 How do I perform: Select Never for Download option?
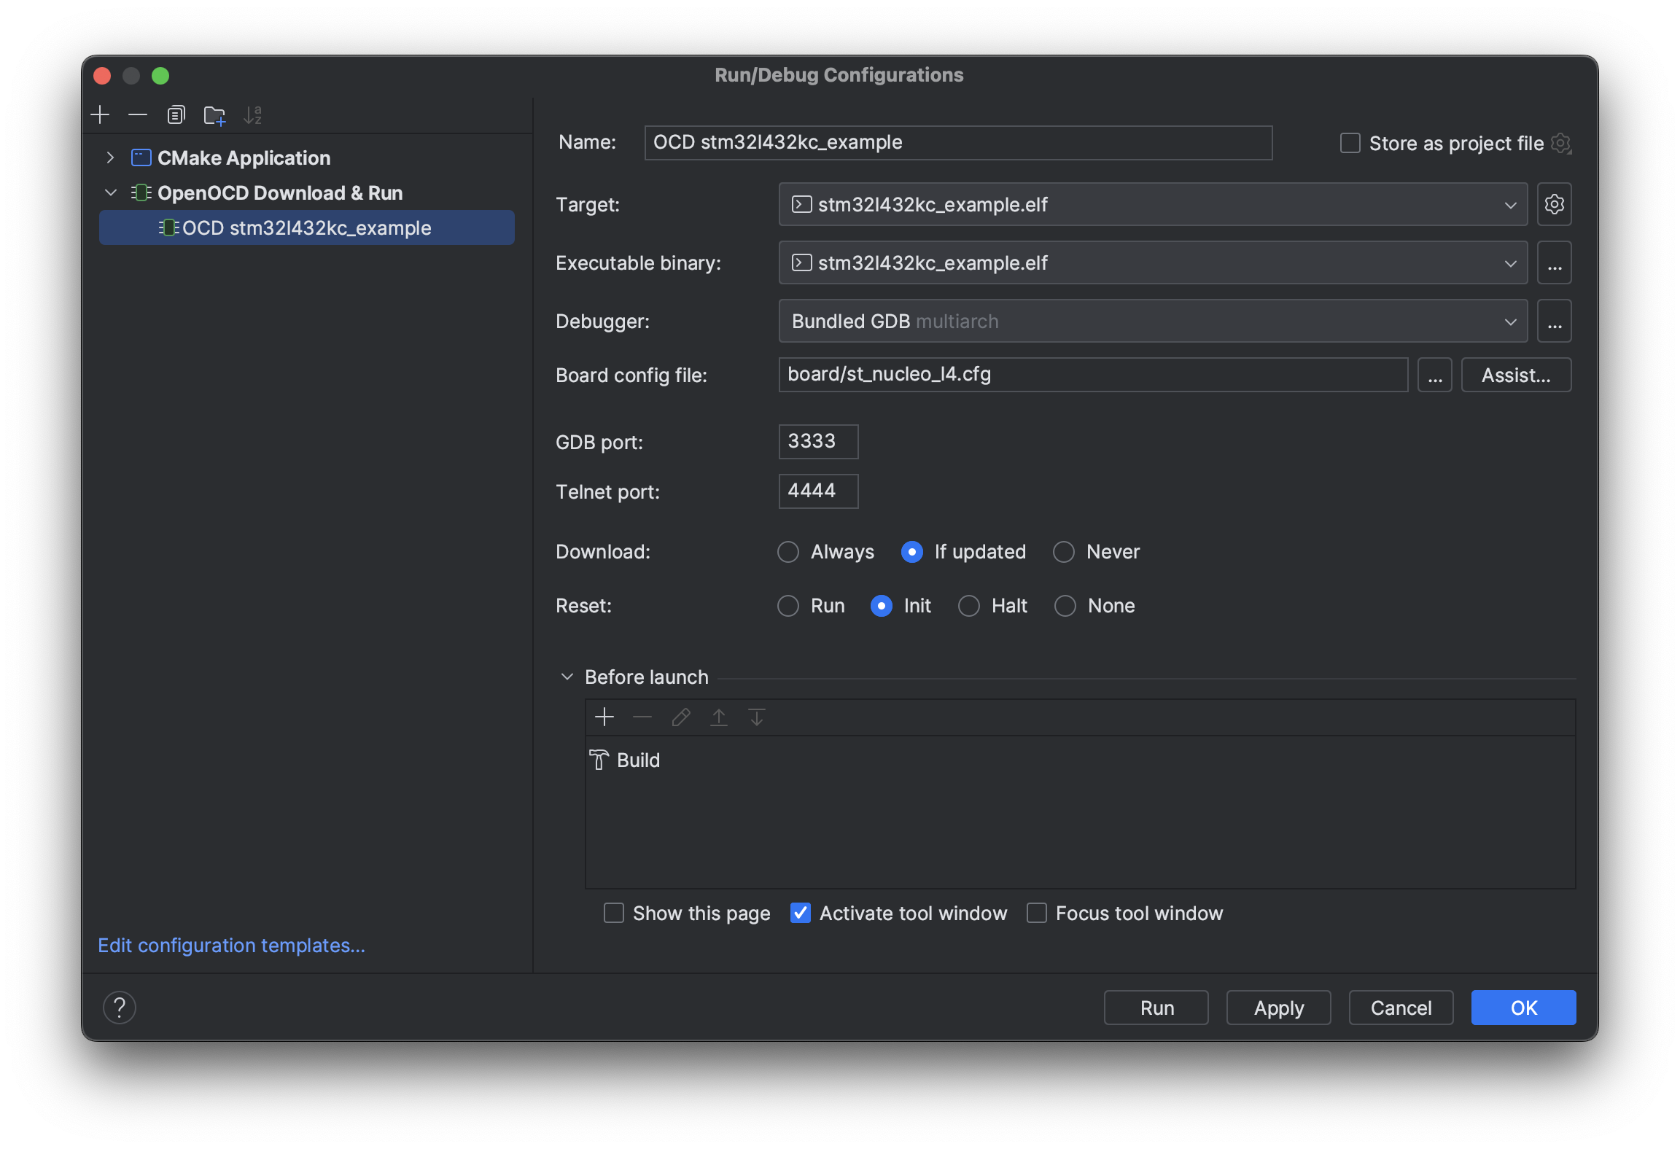(1064, 552)
